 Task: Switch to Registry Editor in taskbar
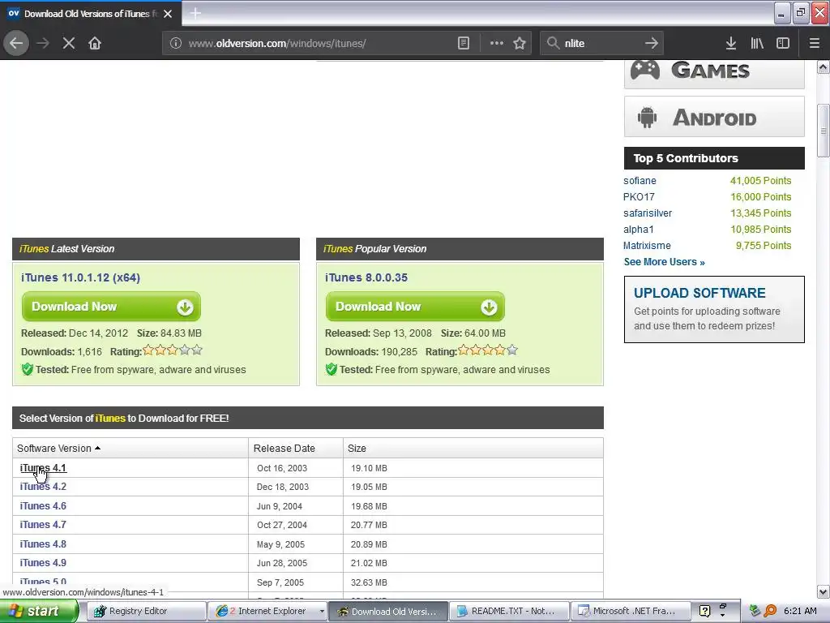point(145,612)
